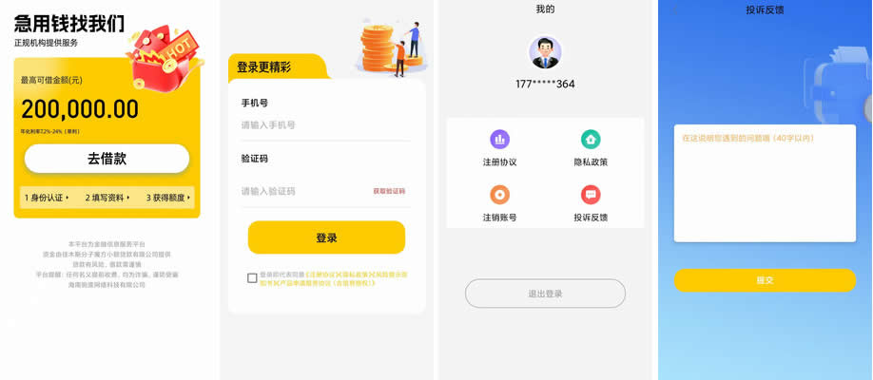Image resolution: width=873 pixels, height=380 pixels.
Task: Focus the 请输入验证码 code field
Action: pyautogui.click(x=303, y=191)
